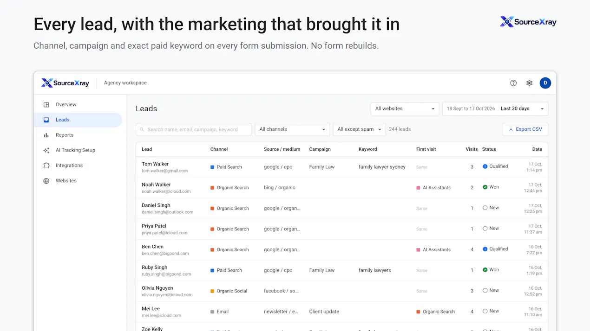The image size is (590, 331).
Task: Click the Export CSV button
Action: [x=525, y=129]
